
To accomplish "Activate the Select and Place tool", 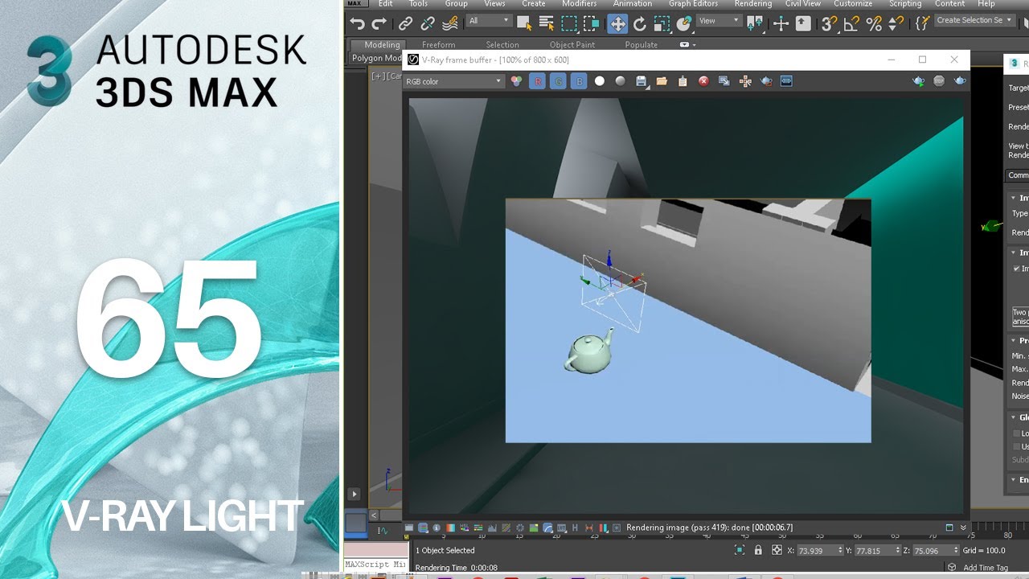I will coord(684,23).
